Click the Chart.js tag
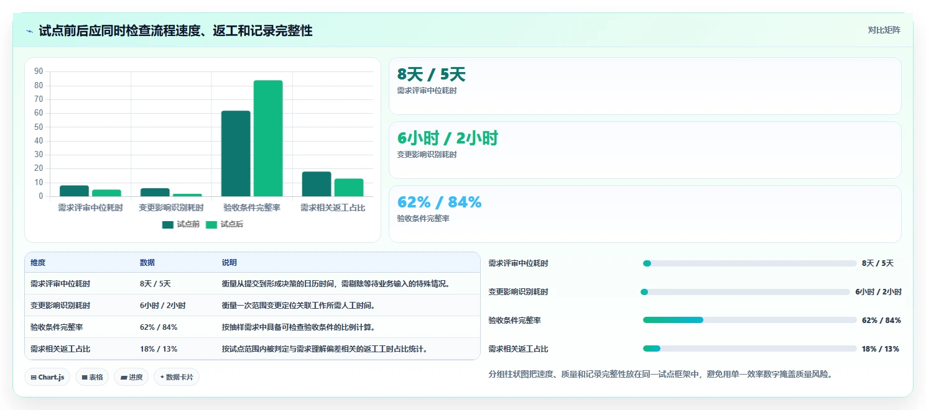Viewport: 926px width, 410px height. 47,377
